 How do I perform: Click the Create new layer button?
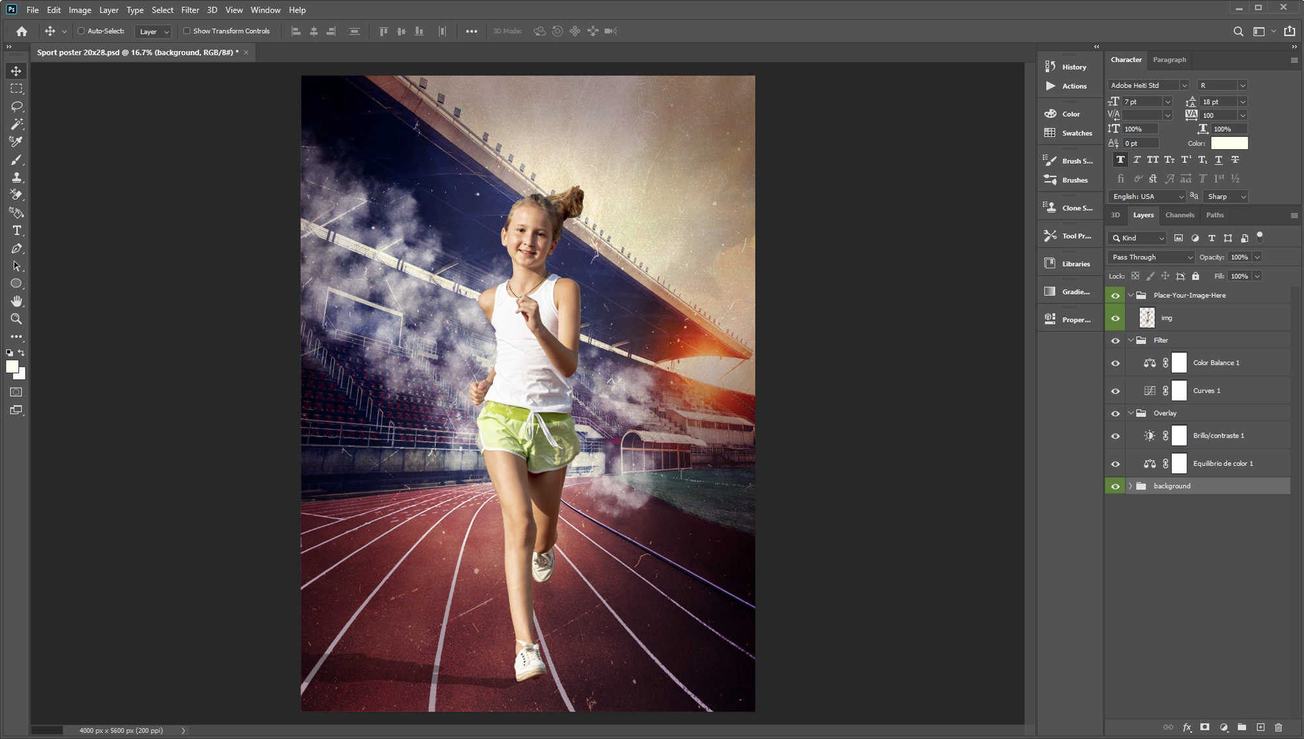(1262, 726)
